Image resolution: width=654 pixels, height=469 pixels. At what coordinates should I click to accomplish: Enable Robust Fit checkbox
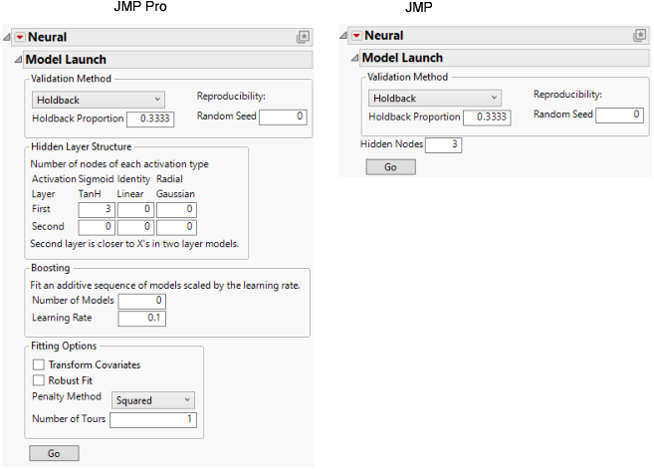click(40, 380)
